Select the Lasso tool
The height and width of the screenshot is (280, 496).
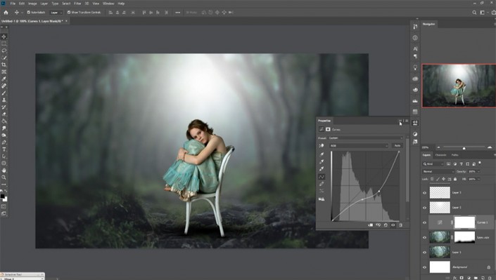click(x=4, y=51)
